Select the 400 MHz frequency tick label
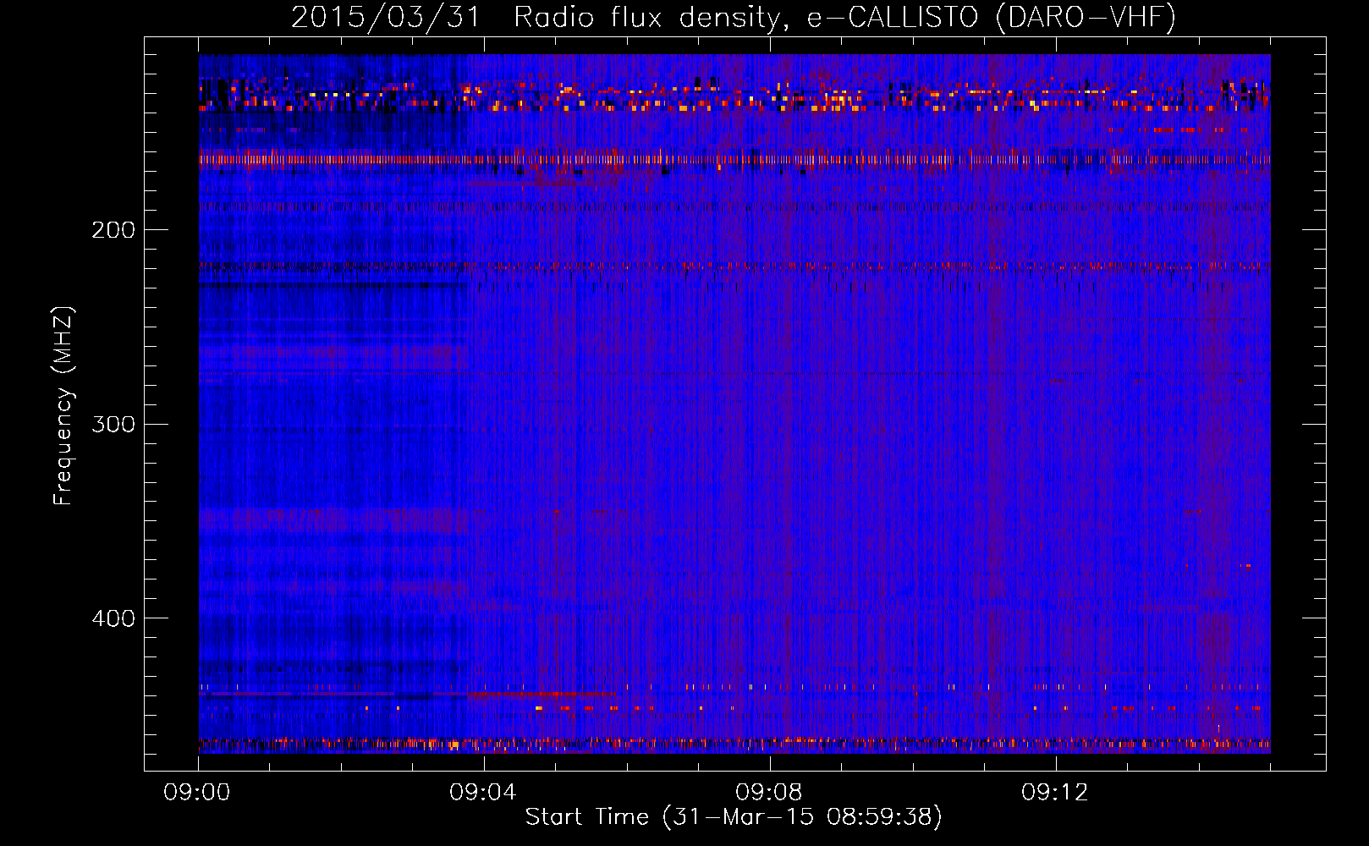1369x846 pixels. click(x=113, y=618)
